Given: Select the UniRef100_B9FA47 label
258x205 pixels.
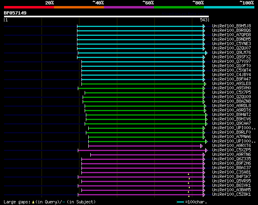Looking at the screenshot, I should point(231,79).
